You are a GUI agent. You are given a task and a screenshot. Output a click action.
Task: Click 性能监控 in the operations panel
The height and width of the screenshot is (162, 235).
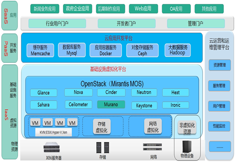tap(219, 126)
